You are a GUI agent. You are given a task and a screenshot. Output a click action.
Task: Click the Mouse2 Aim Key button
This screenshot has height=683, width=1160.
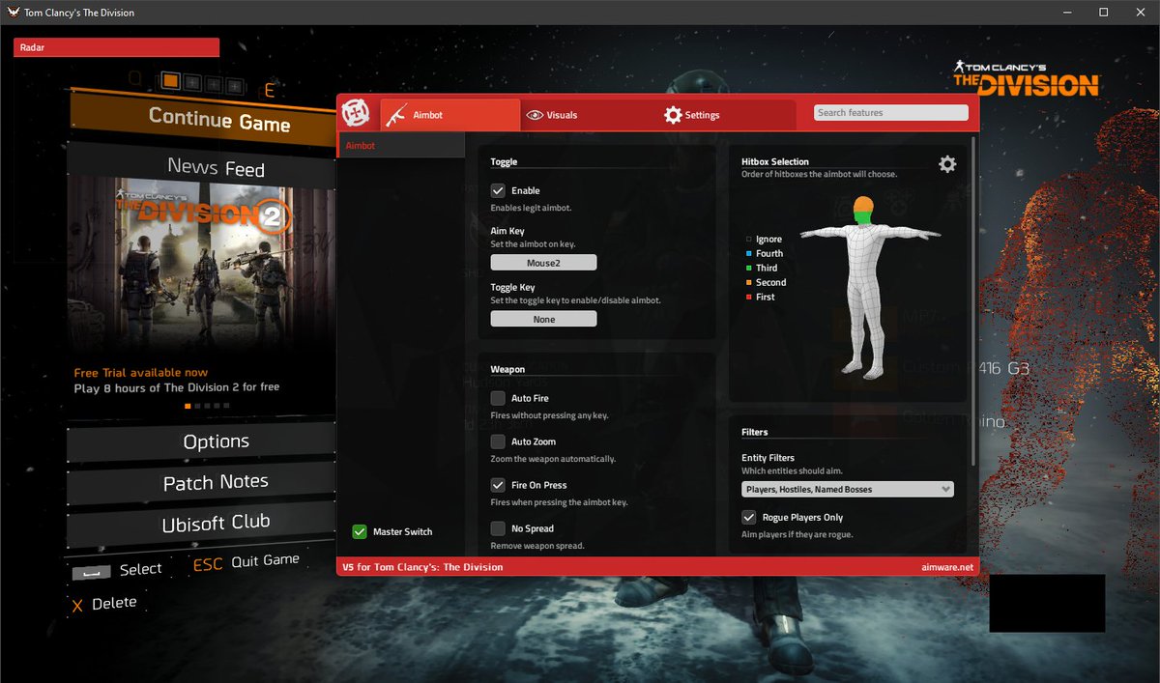[x=543, y=263]
